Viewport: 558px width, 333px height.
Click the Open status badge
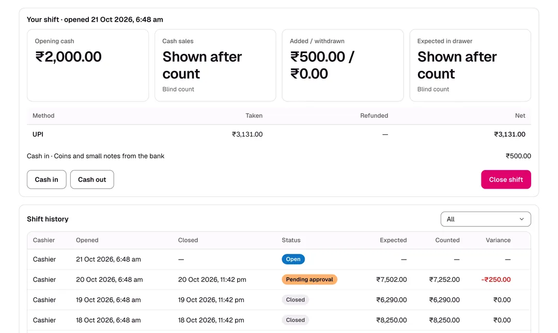pyautogui.click(x=293, y=259)
